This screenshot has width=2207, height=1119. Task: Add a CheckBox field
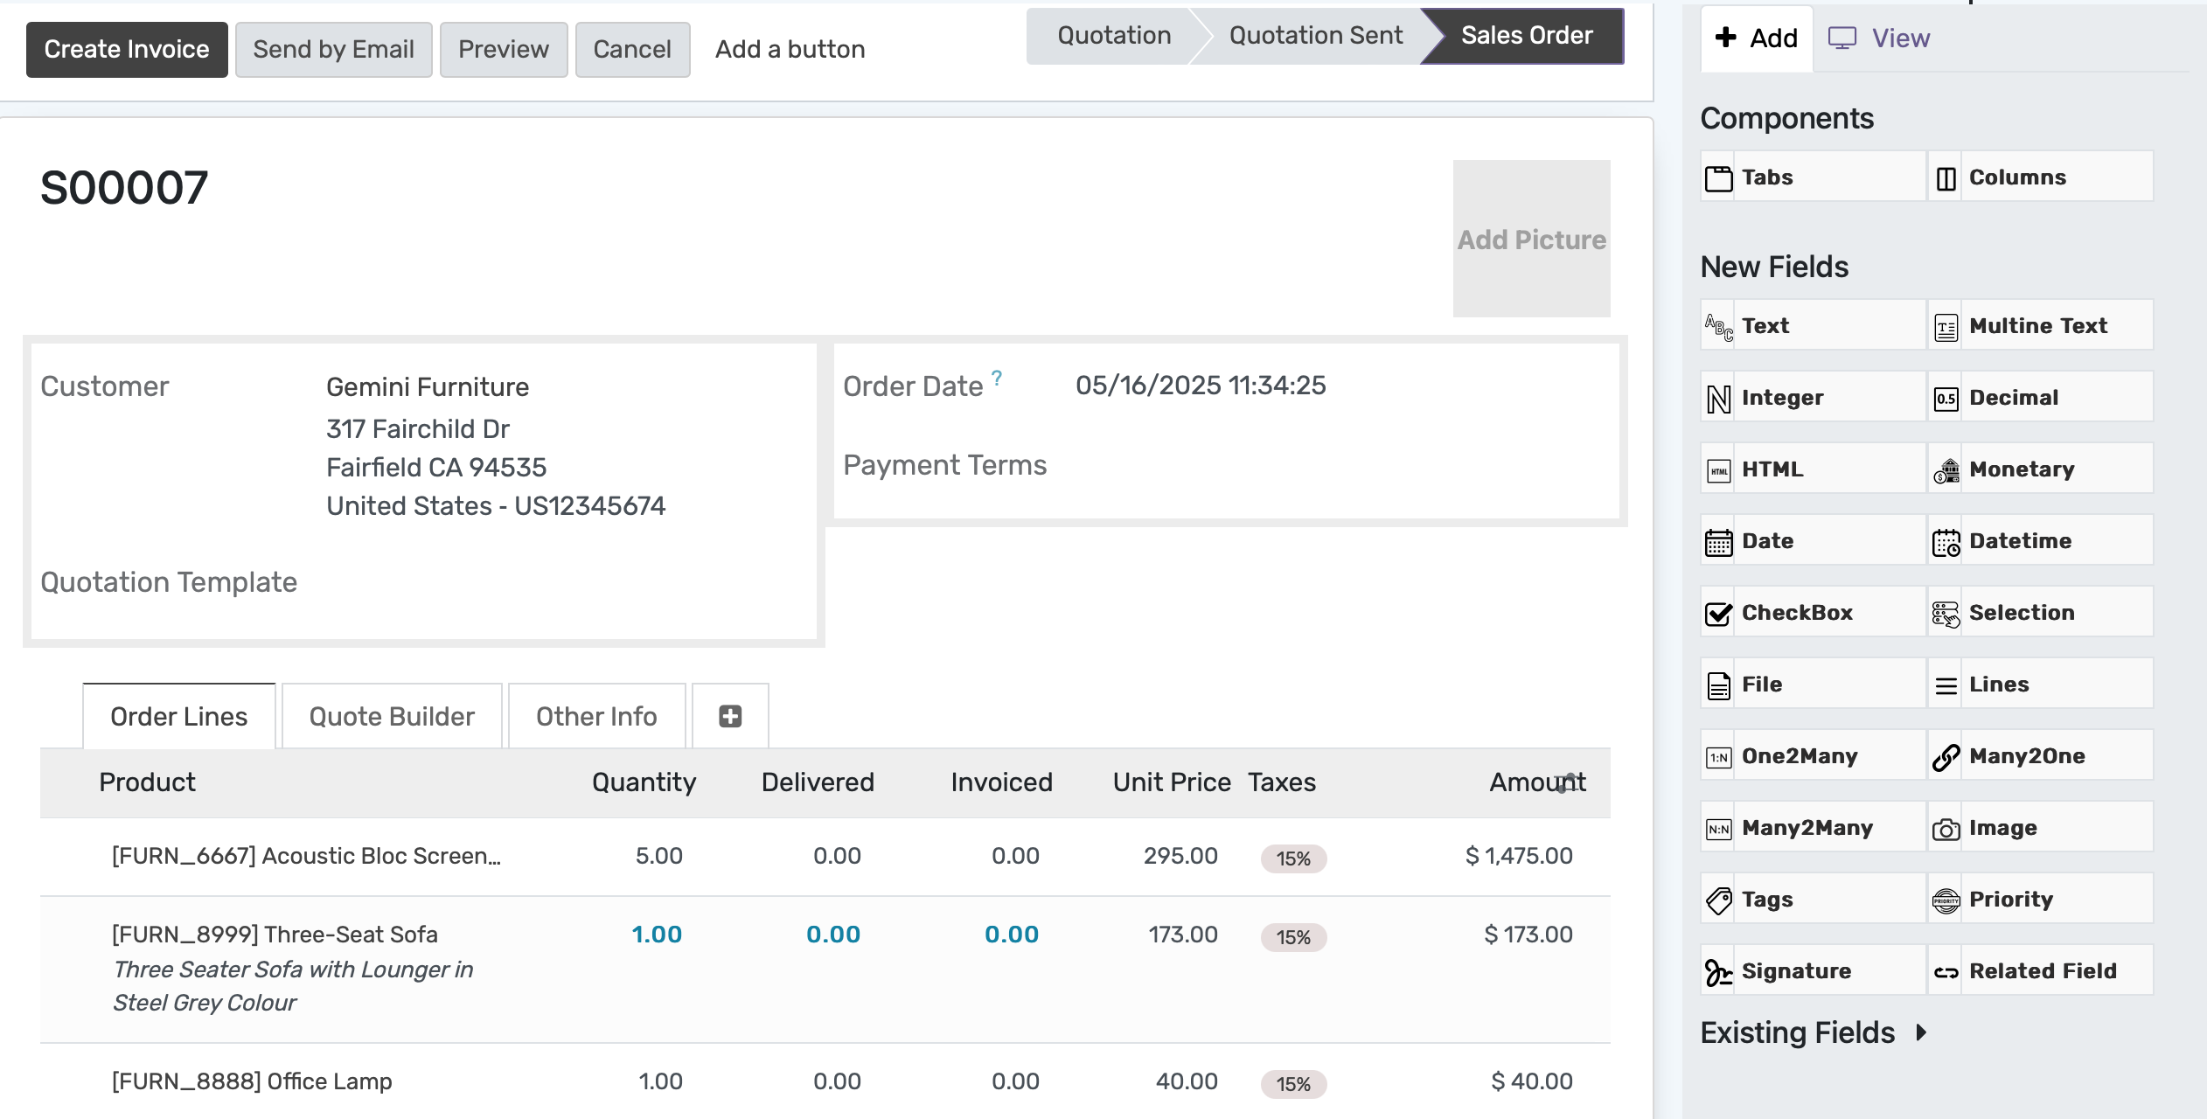pos(1813,612)
